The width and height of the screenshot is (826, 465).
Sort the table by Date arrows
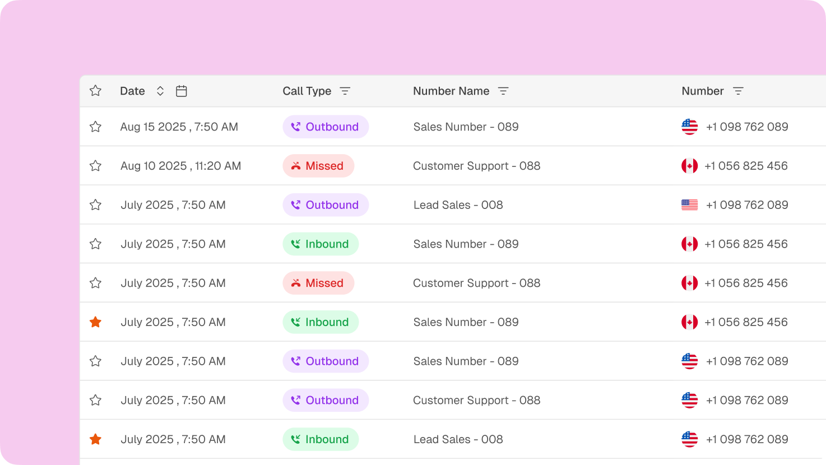160,91
